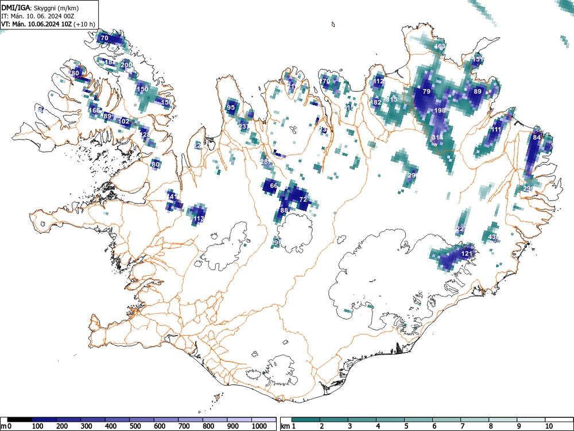Click the visibility value '182' on the map
574x431 pixels.
(x=376, y=102)
